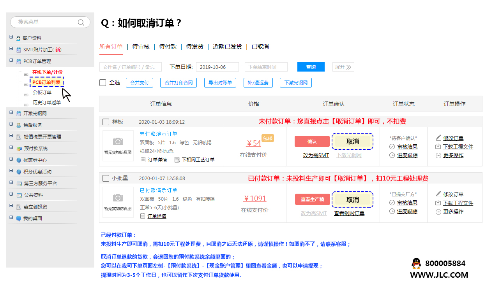Click the QQ penguin icon near 800005884
Viewport: 486px width, 294px height.
417,264
